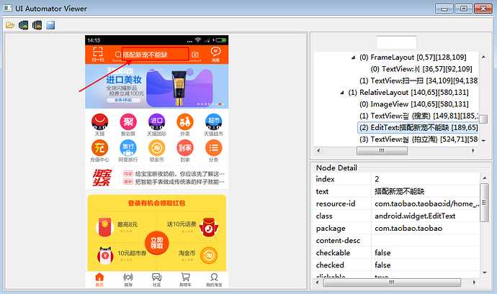Click the content-desc property row label
497x294 pixels.
(338, 241)
